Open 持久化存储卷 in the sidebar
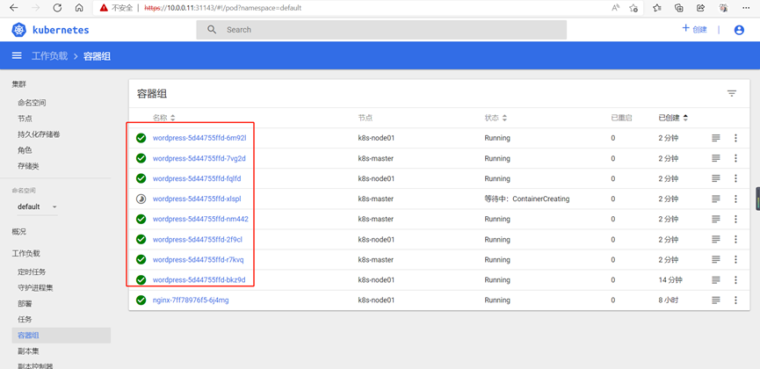The image size is (760, 369). click(39, 134)
